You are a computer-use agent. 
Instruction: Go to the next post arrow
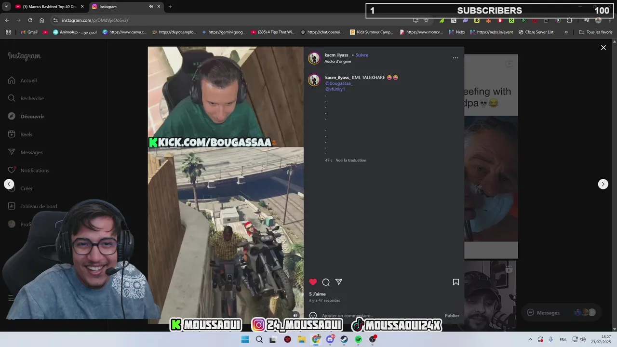point(603,184)
